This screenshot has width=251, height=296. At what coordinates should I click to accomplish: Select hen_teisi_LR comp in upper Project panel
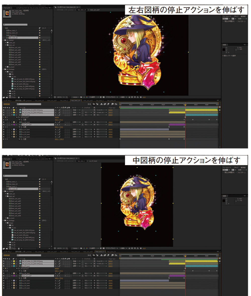13,33
